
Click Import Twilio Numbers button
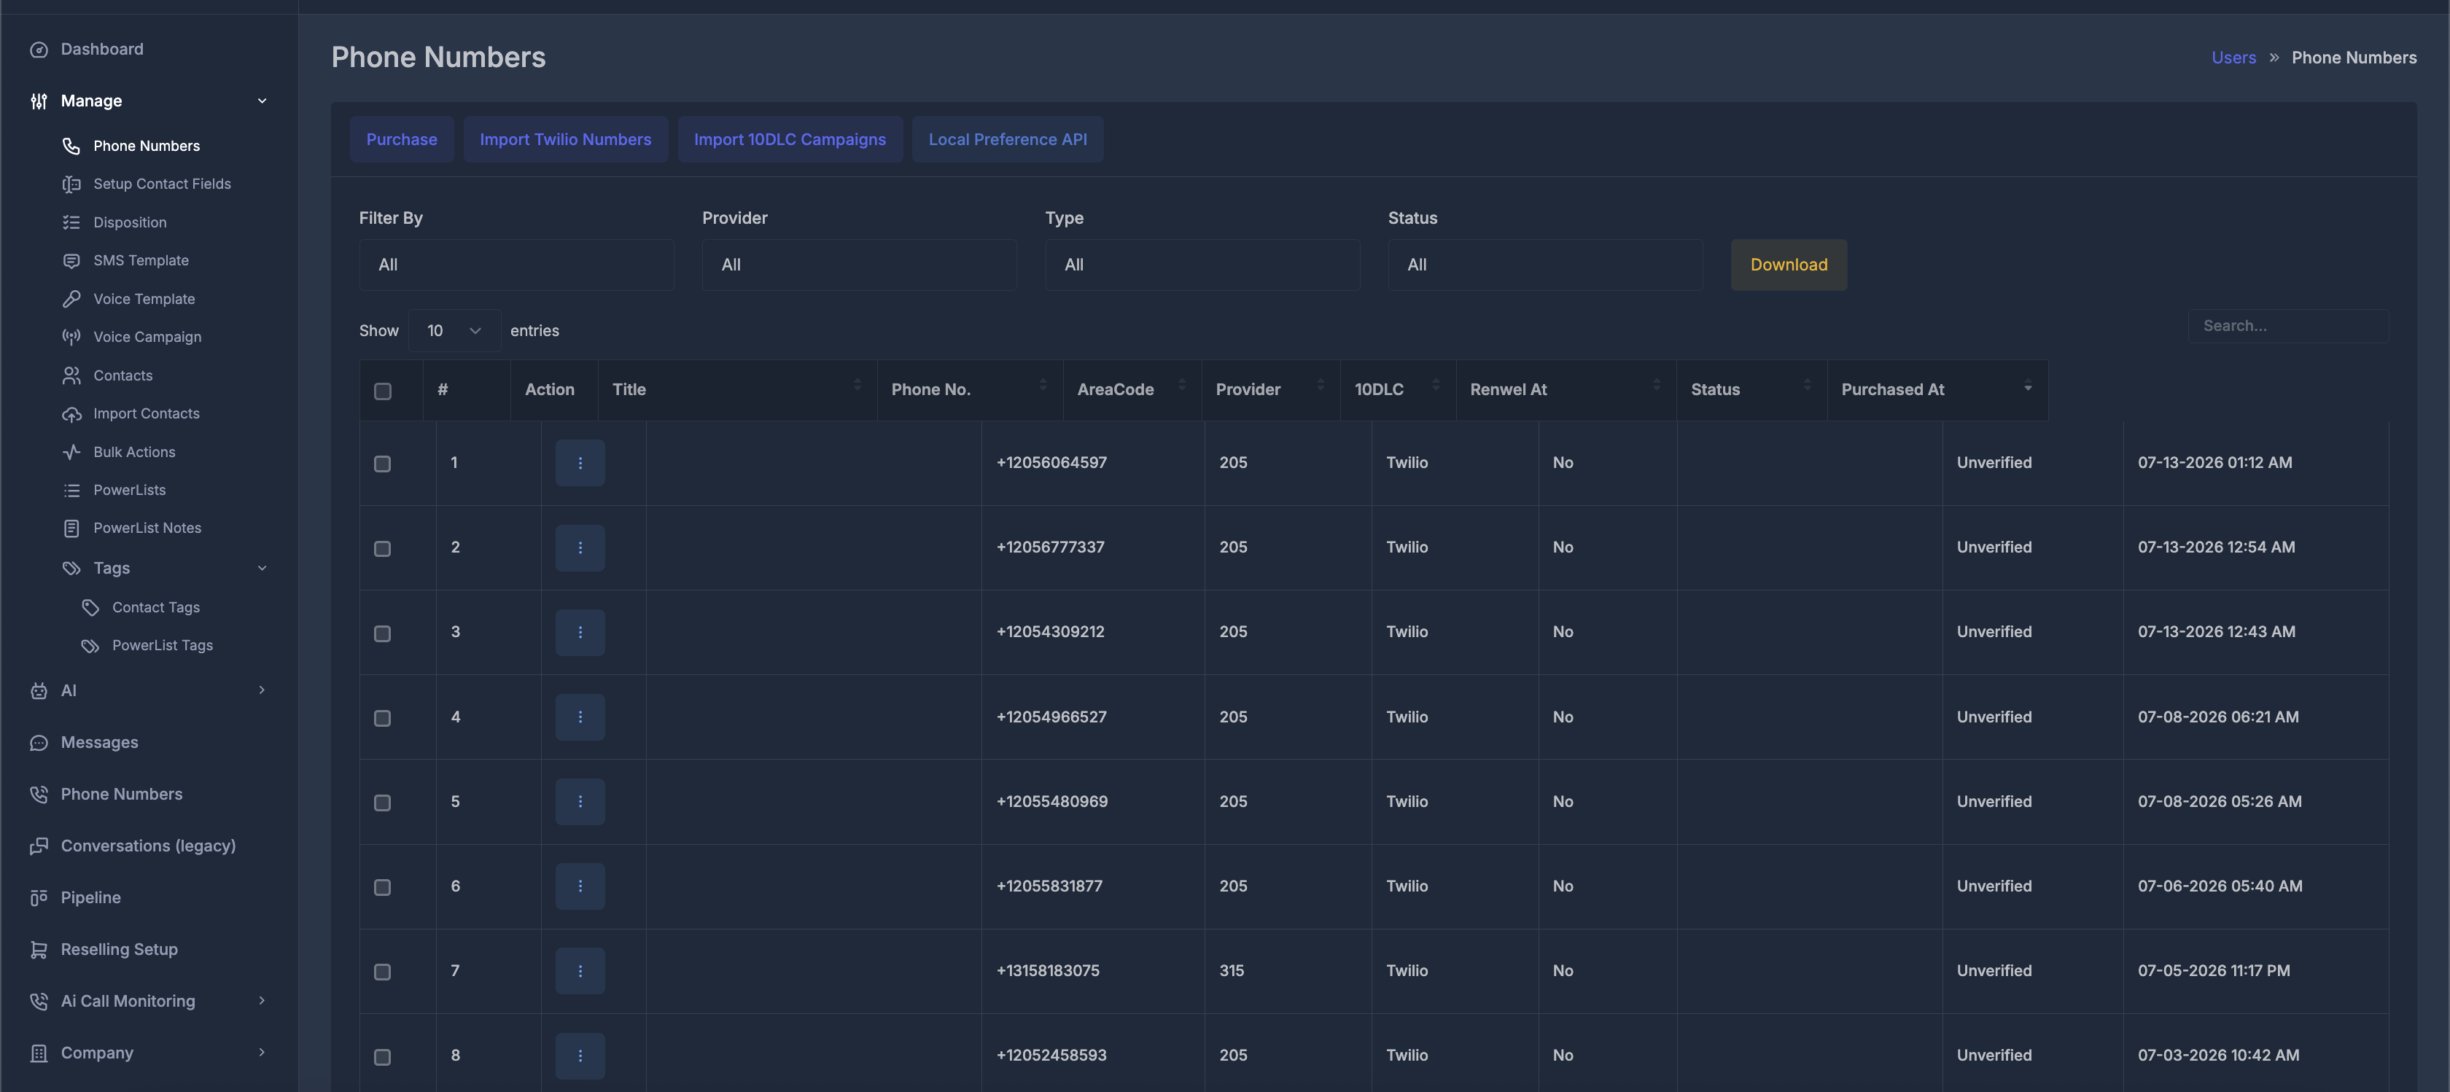tap(565, 140)
